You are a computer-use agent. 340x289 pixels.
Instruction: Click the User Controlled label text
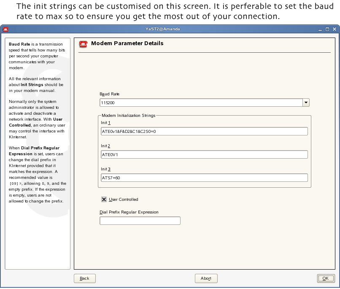(123, 200)
